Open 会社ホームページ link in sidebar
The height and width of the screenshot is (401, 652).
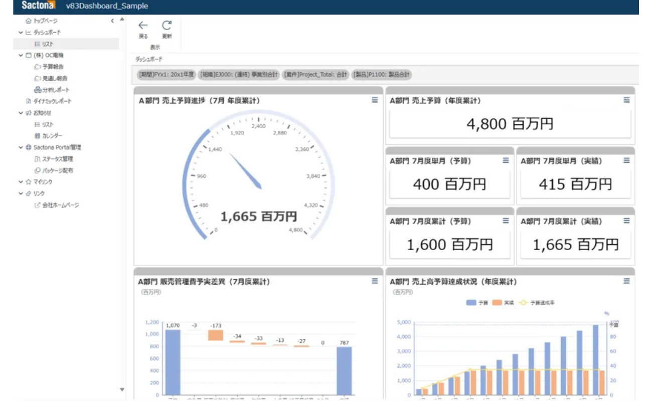click(x=60, y=205)
